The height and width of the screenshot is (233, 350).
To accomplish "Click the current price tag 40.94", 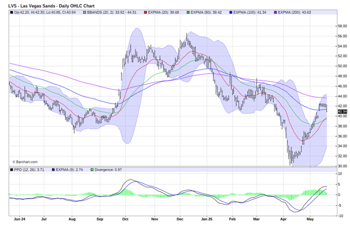I will pos(342,112).
